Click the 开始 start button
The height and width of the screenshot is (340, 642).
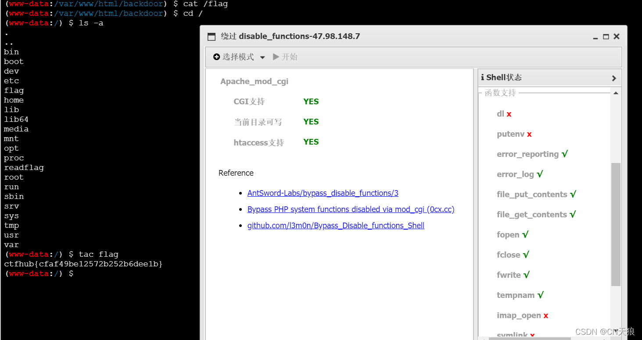click(285, 57)
